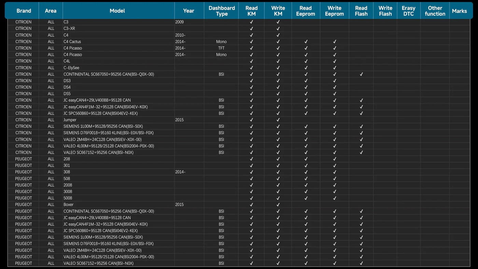Click the 2014- year in 308 row
The width and height of the screenshot is (478, 269).
189,172
